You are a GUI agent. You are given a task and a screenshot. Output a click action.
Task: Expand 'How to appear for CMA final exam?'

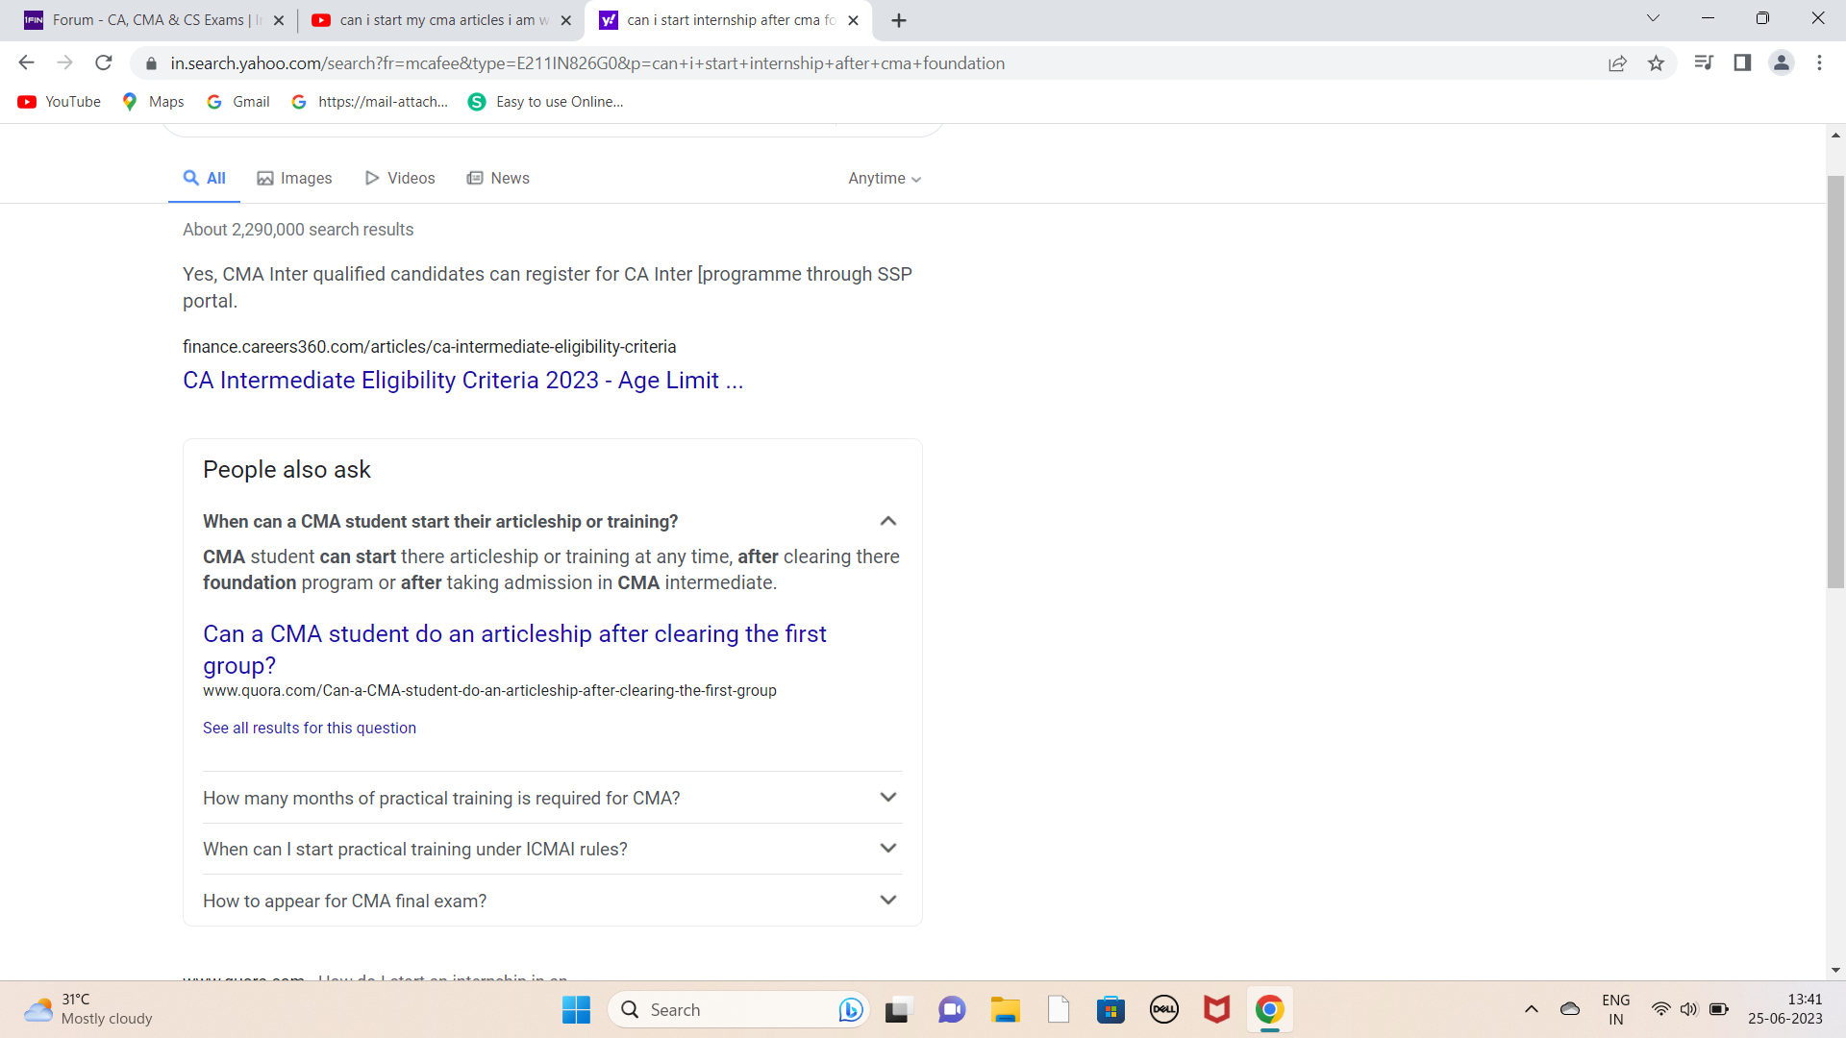(x=887, y=901)
